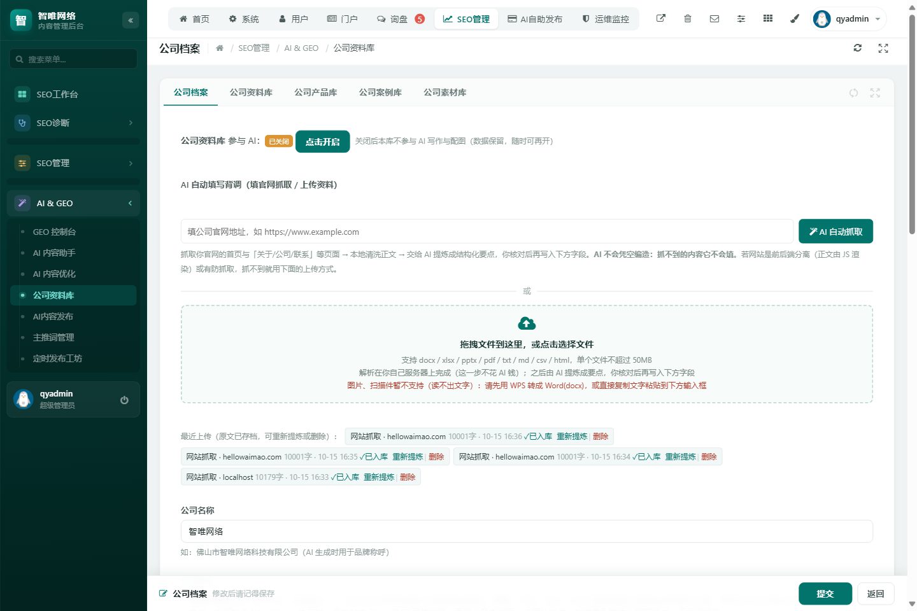Open the 询盘 top menu item
Viewport: 917px width, 611px height.
[401, 19]
